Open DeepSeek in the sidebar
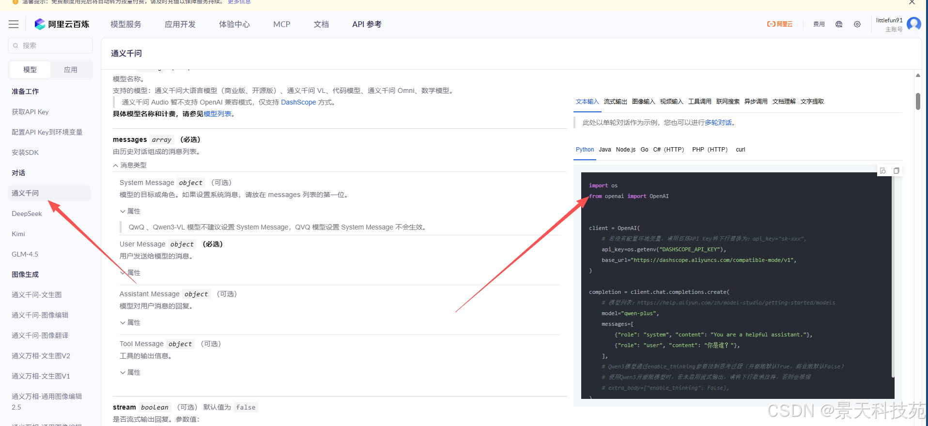 (x=27, y=213)
